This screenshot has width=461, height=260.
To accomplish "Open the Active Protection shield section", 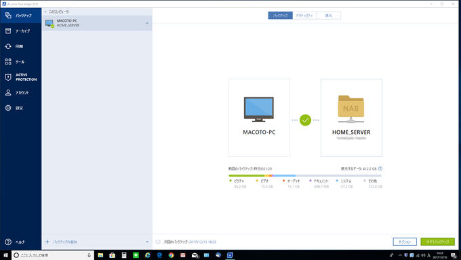I will pos(20,77).
